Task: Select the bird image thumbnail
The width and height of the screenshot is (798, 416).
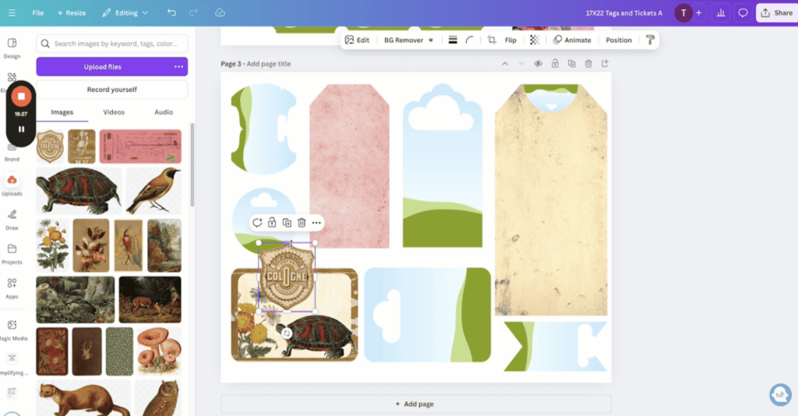Action: (154, 191)
